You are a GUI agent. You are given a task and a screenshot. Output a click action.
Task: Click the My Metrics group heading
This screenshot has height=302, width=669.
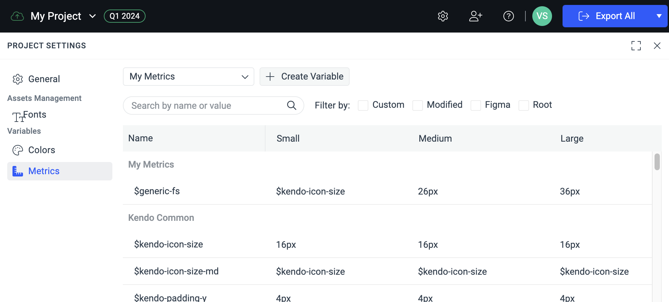pyautogui.click(x=151, y=165)
